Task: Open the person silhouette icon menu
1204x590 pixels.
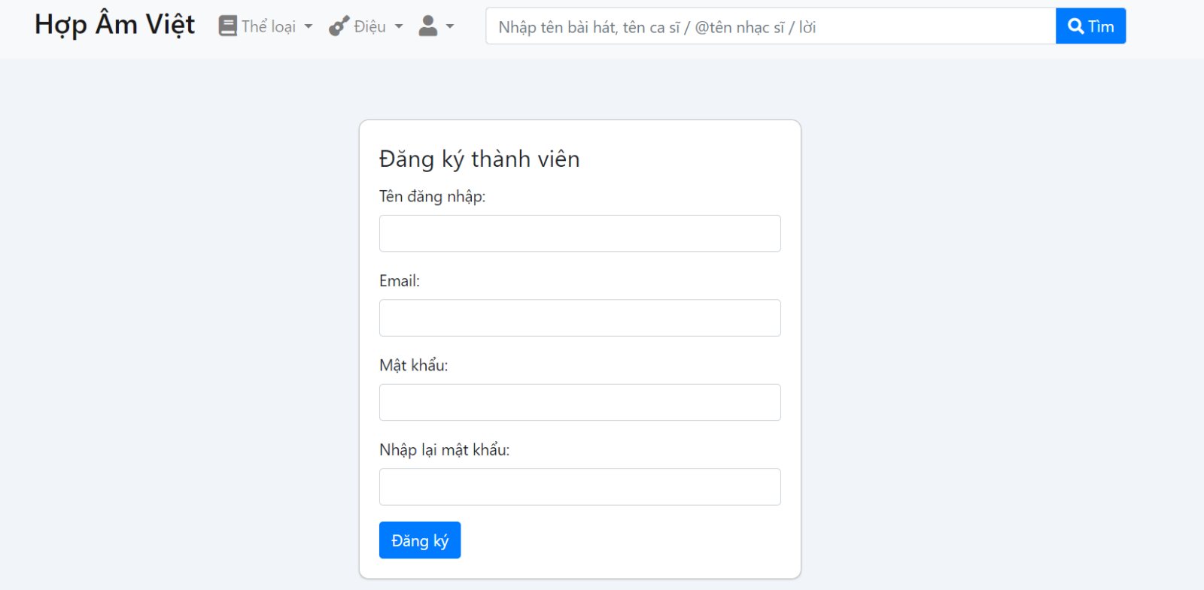Action: [427, 26]
